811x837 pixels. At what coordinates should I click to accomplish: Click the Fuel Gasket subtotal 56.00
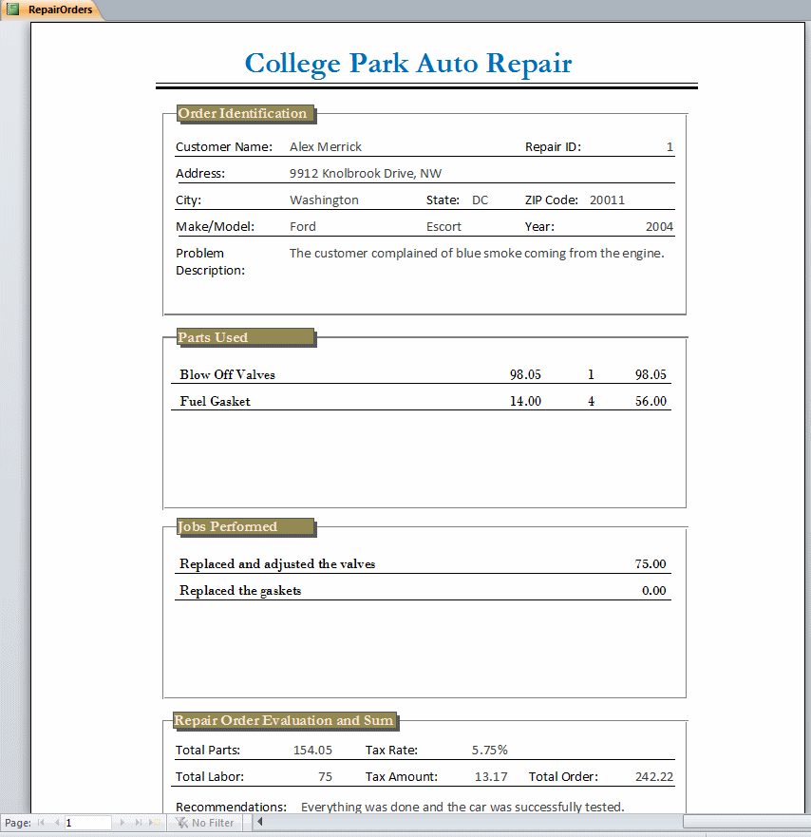651,402
